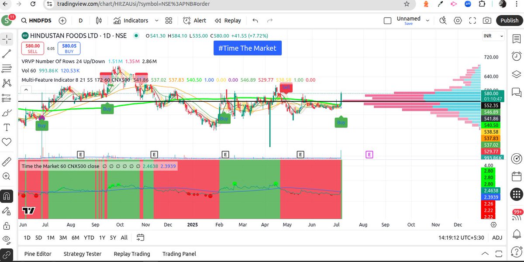
Task: Add symbol to compare with plus
Action: (x=62, y=21)
